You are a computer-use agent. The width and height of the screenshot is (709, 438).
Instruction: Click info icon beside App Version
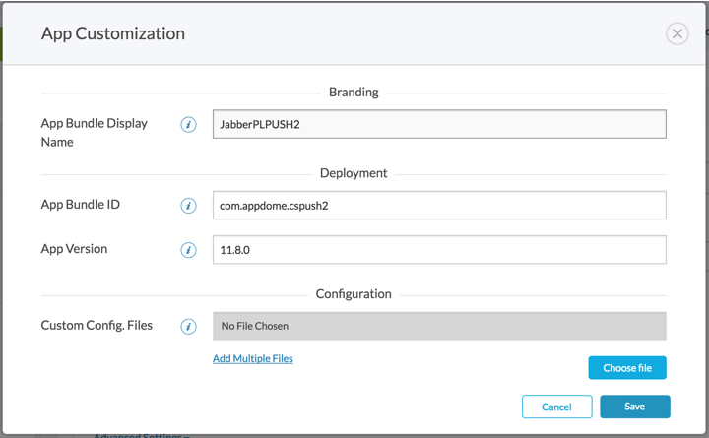pyautogui.click(x=188, y=250)
